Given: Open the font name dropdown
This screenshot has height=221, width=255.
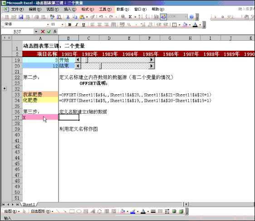Looking at the screenshot, I should click(x=48, y=24).
